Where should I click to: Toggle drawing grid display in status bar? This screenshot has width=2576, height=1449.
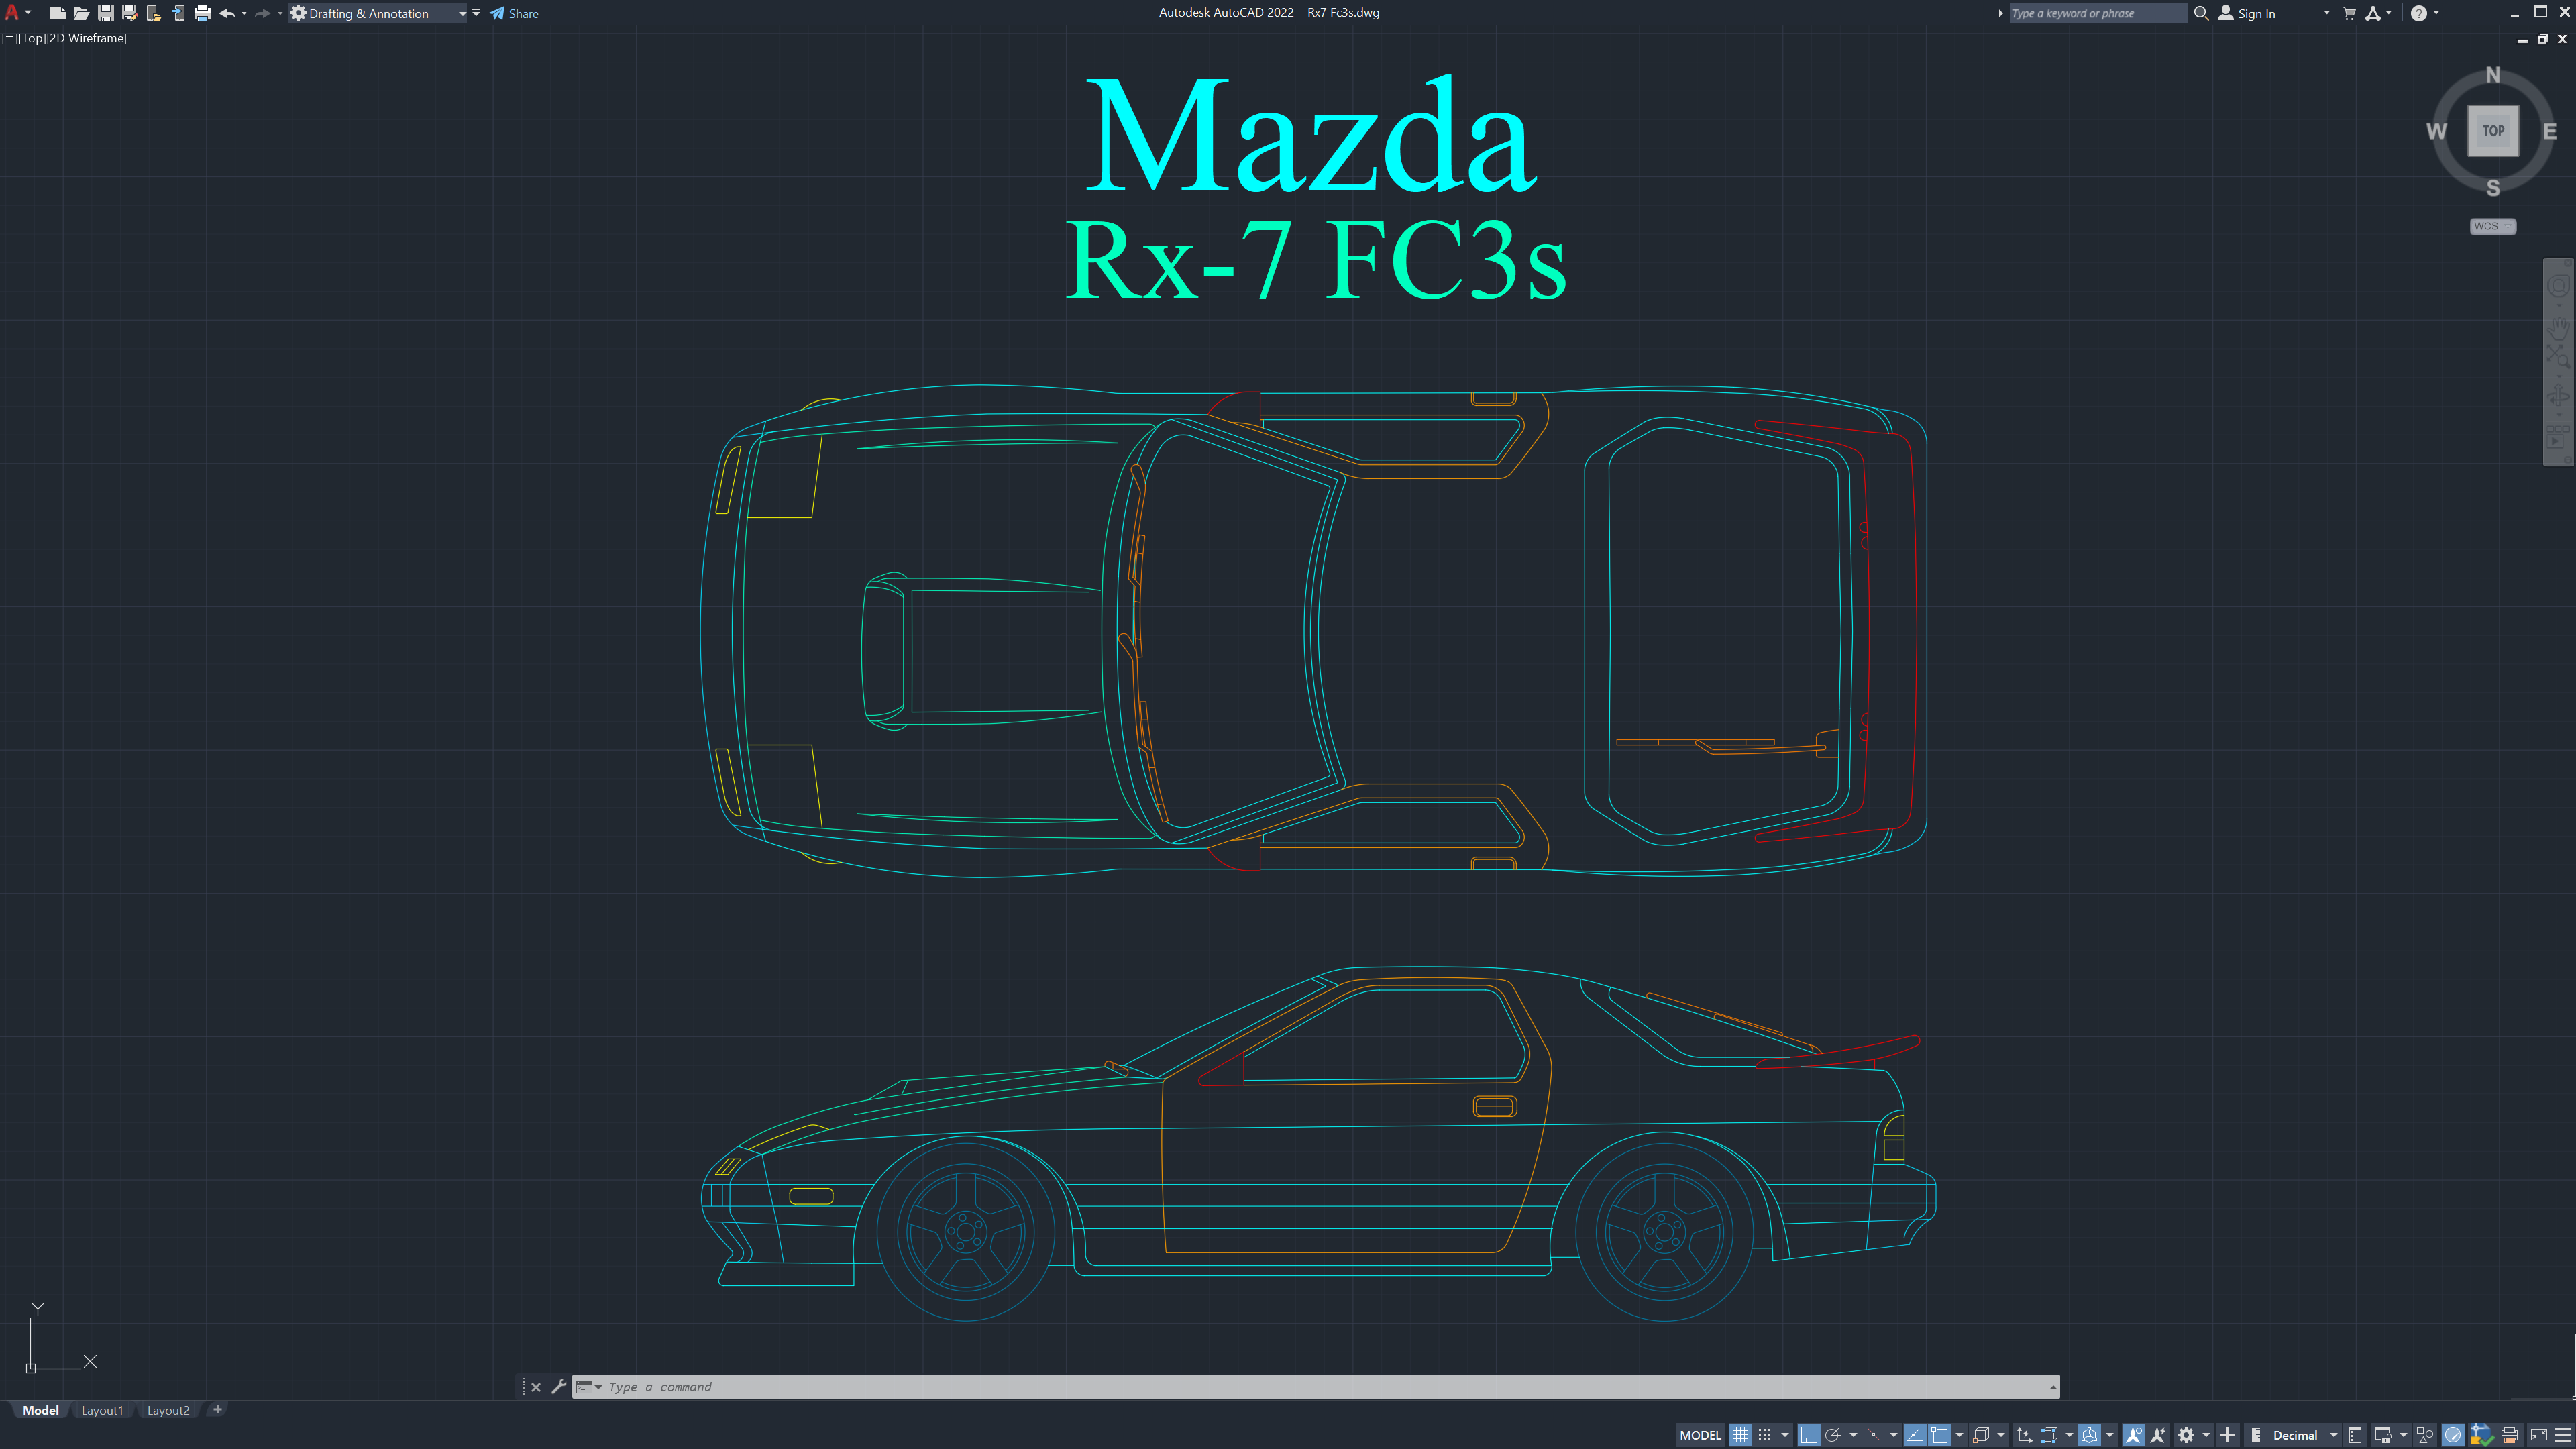pyautogui.click(x=1740, y=1435)
